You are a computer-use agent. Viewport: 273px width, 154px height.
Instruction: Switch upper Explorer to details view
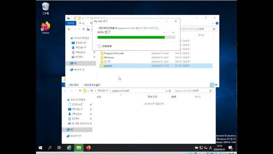pos(212,85)
